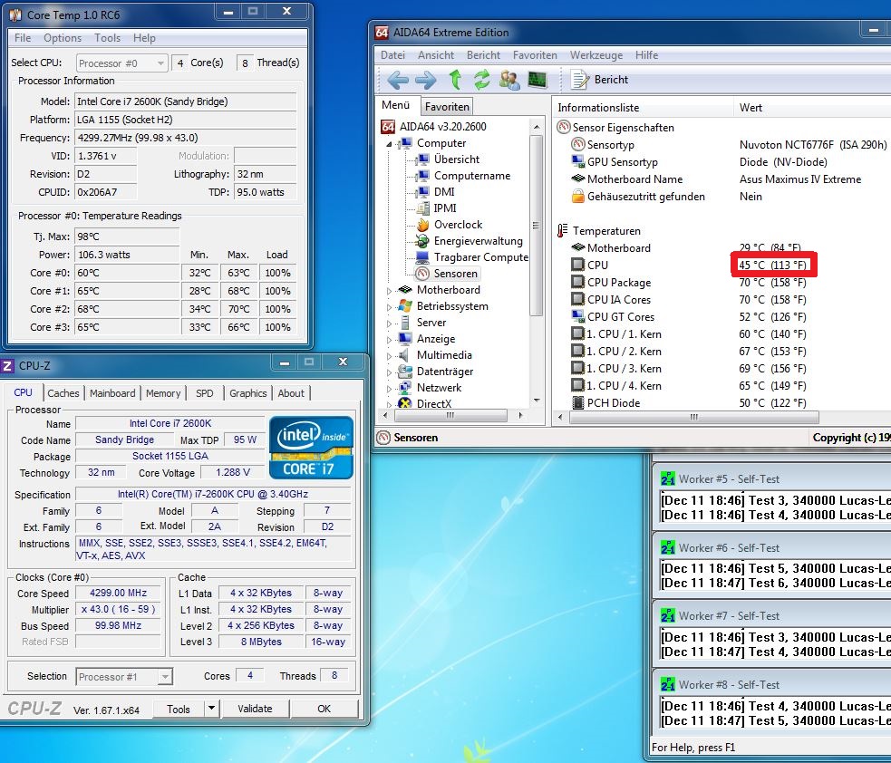Click the CPU-Z title bar icon
The height and width of the screenshot is (763, 891).
point(7,365)
